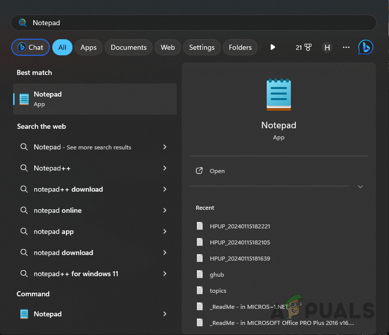The width and height of the screenshot is (389, 335).
Task: Click the play arrow to scroll filters
Action: [273, 47]
